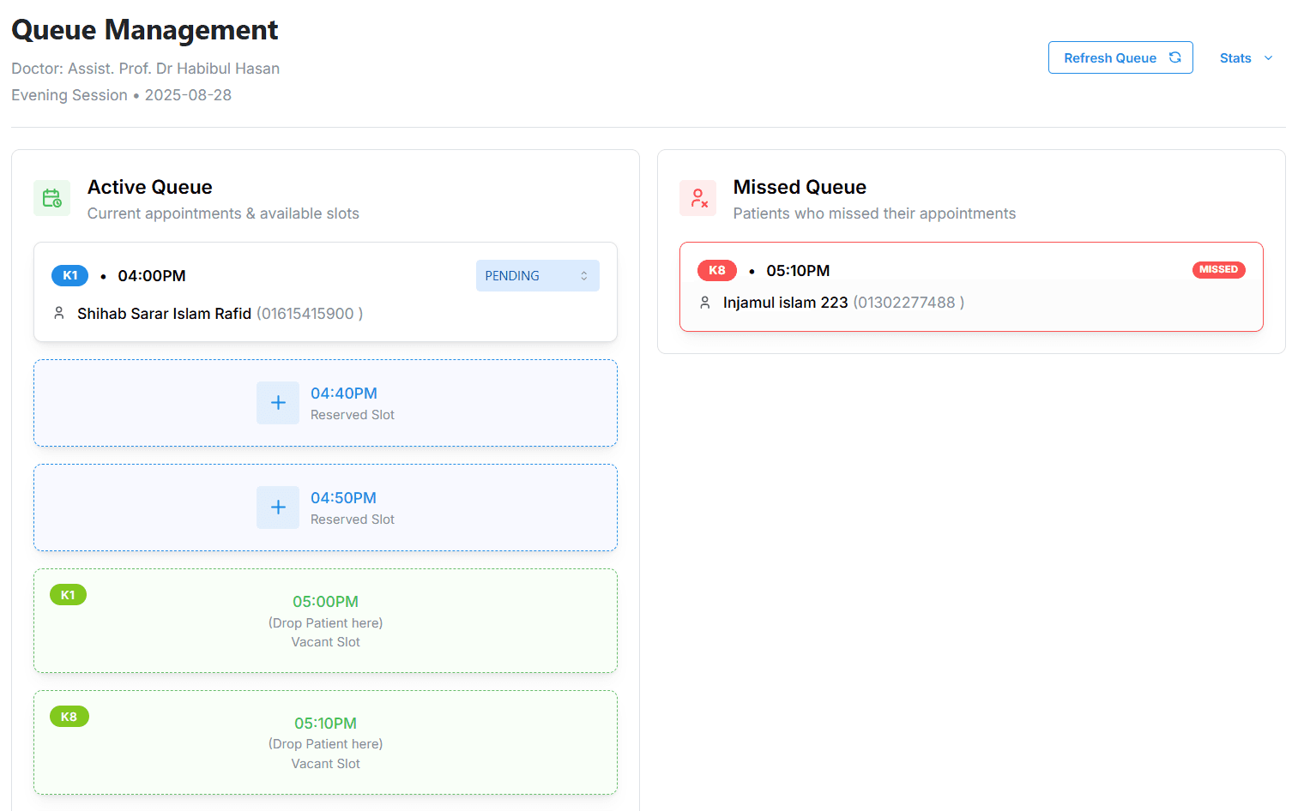Click the 04:40PM reserved slot card

click(325, 403)
